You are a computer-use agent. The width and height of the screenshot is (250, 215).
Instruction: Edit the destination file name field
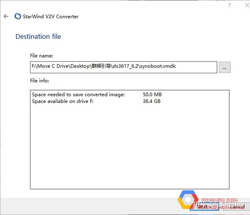[x=123, y=67]
